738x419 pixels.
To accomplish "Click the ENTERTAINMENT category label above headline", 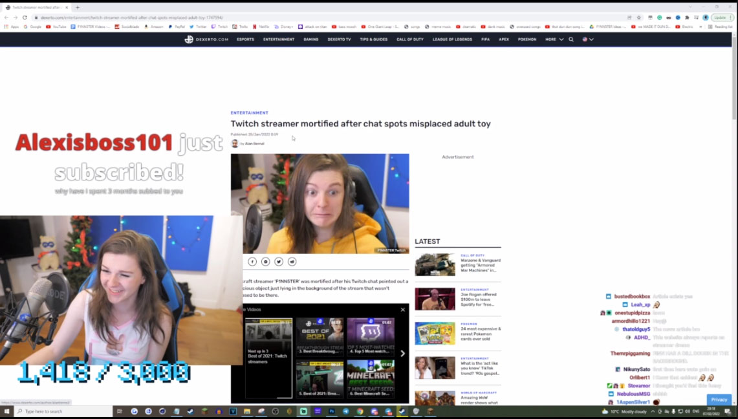I will [250, 113].
